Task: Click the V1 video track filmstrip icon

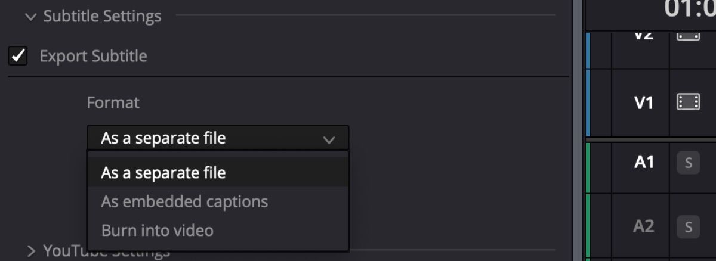Action: coord(688,103)
